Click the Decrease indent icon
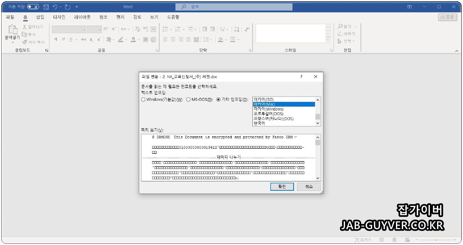Screen dimensions: 463x245 [x=205, y=29]
